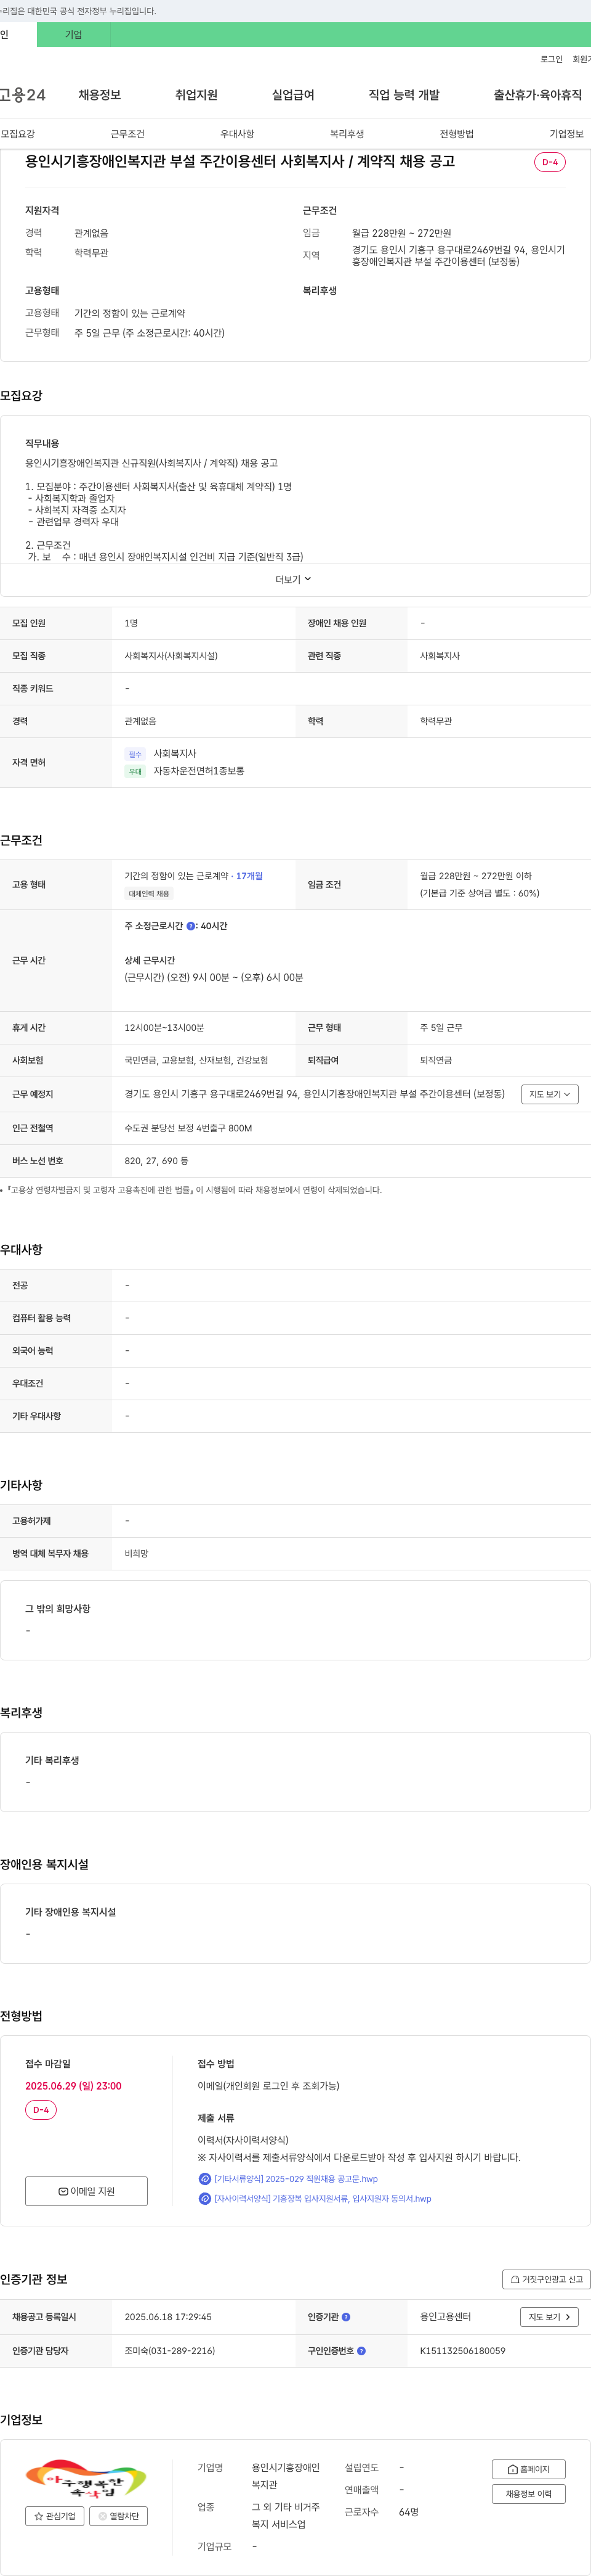591x2576 pixels.
Task: View 채용정보 이력 button
Action: (529, 2494)
